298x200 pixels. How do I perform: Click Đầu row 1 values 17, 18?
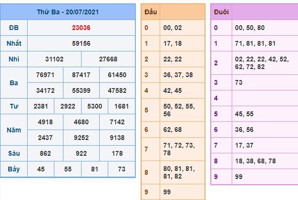coord(173,43)
